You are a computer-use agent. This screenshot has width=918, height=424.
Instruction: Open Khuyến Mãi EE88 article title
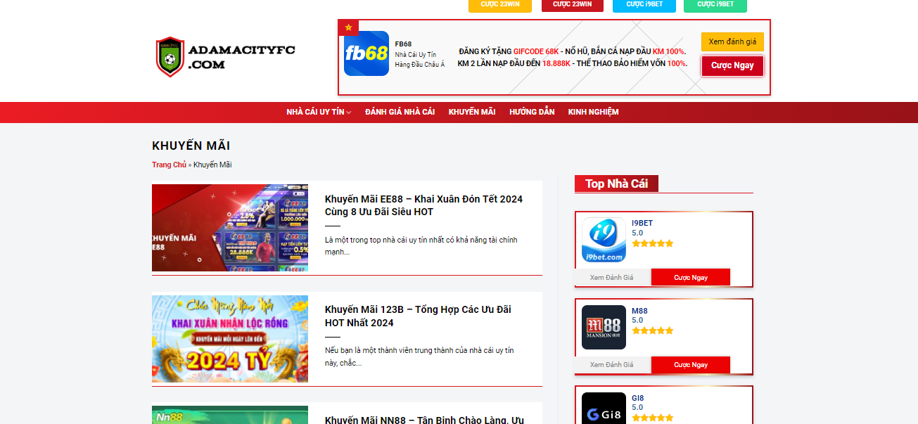pyautogui.click(x=423, y=205)
